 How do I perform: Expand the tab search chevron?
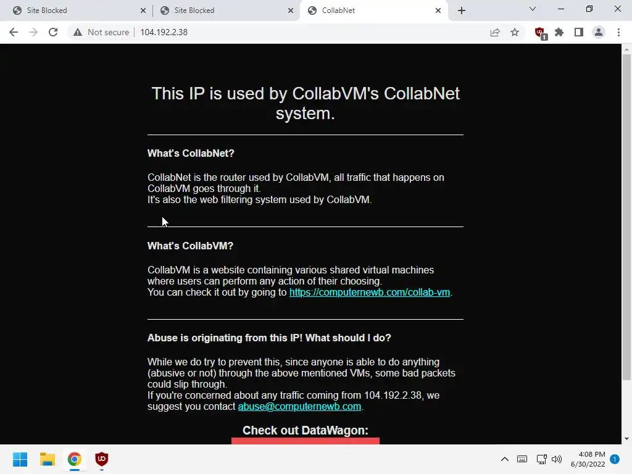pos(533,9)
